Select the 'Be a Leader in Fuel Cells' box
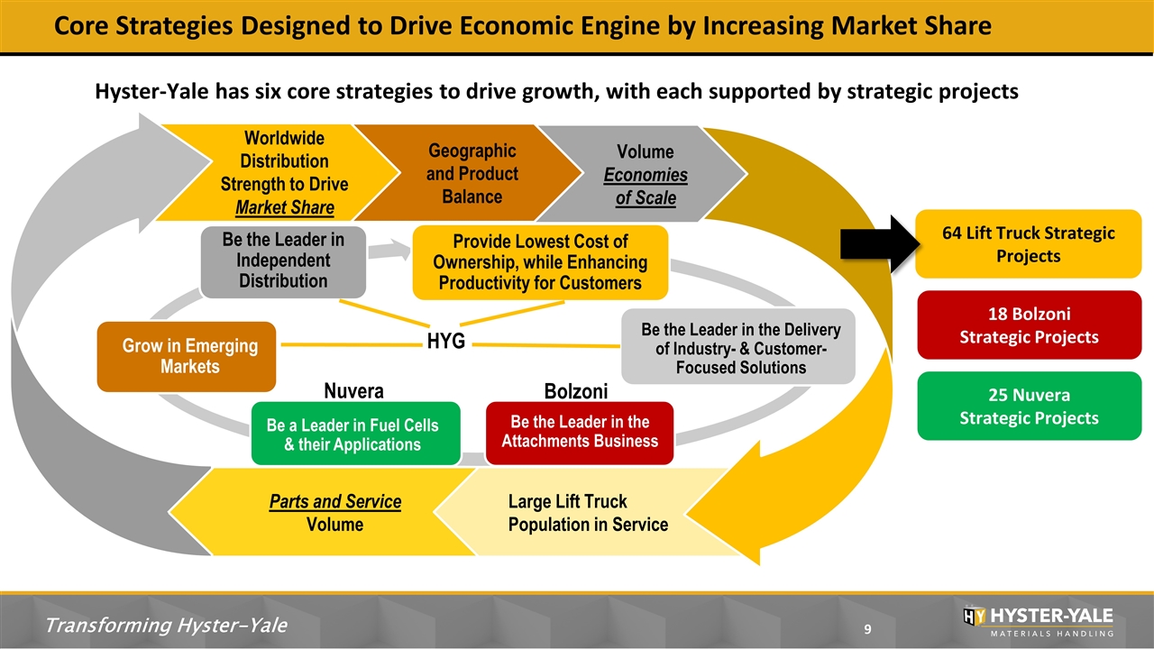The image size is (1154, 649). pyautogui.click(x=357, y=434)
